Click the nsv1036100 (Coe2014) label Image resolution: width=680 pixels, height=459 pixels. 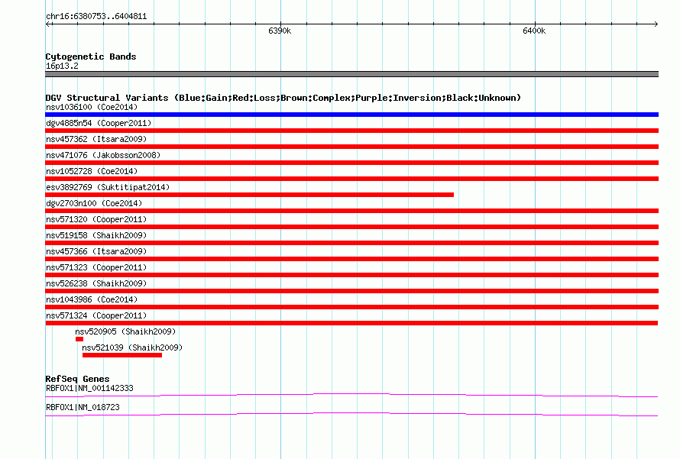coord(92,107)
